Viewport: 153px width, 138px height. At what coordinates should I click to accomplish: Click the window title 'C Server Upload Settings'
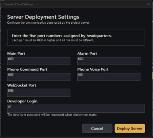coord(18,4)
